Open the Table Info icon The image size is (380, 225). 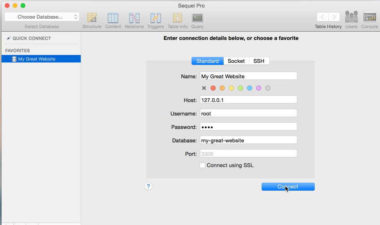pos(177,18)
